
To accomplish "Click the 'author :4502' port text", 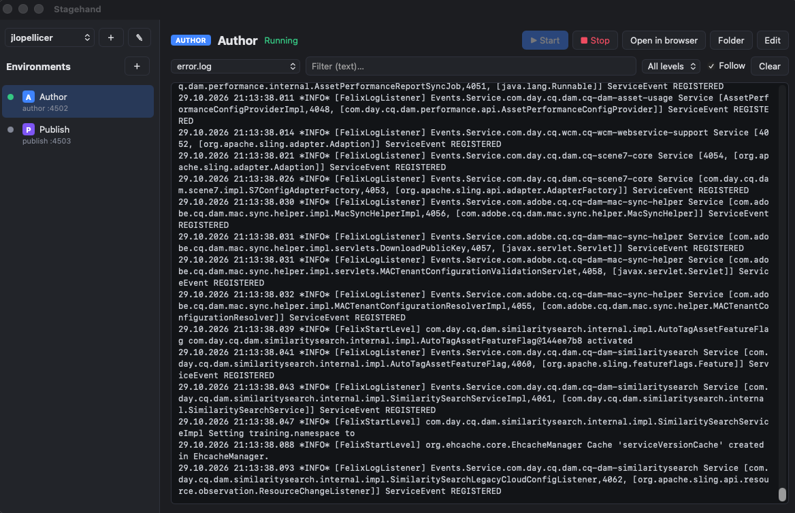I will [x=45, y=108].
